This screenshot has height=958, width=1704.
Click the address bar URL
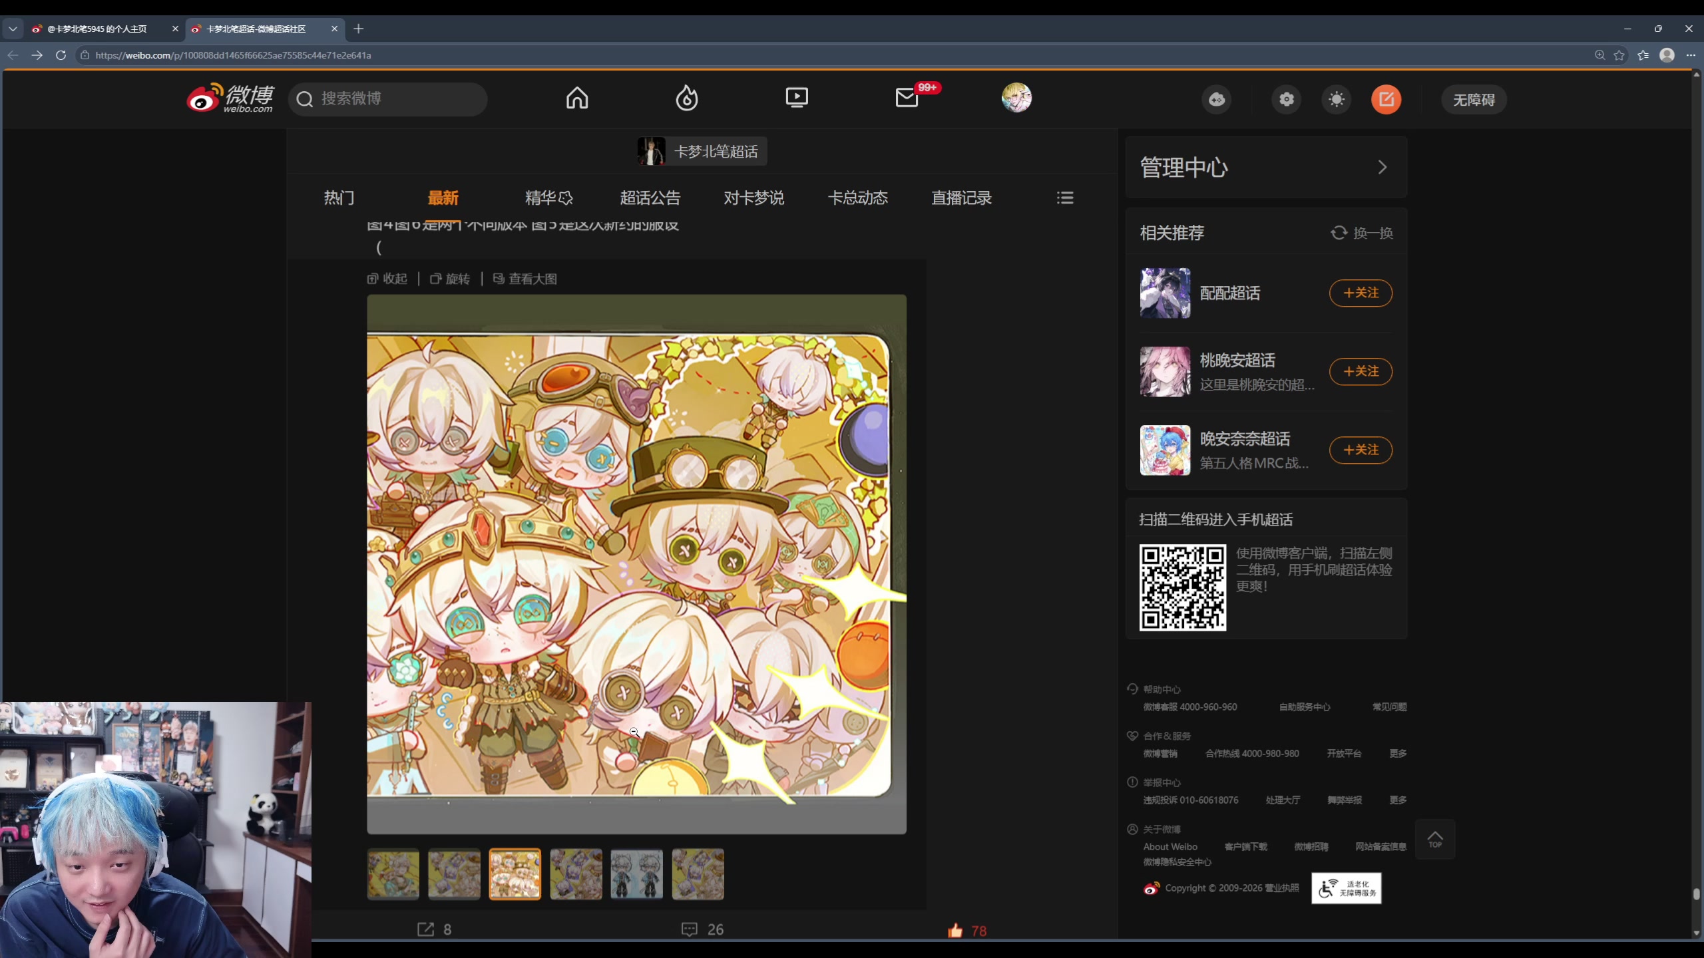coord(233,55)
